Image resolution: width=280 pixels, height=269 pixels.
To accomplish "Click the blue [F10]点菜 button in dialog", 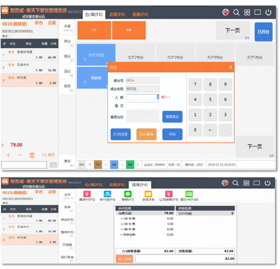I will [x=121, y=134].
